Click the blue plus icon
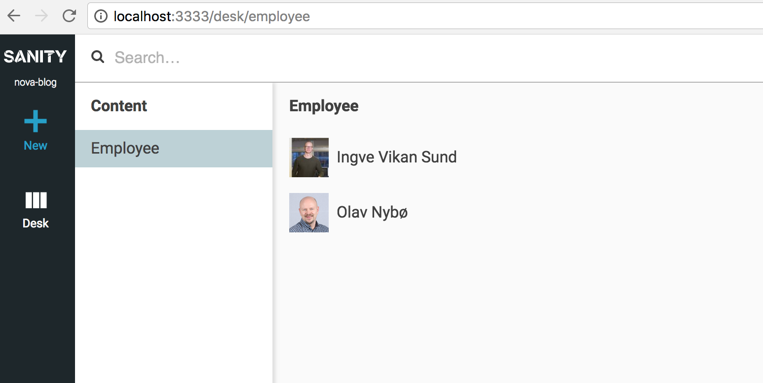This screenshot has height=383, width=763. tap(36, 121)
